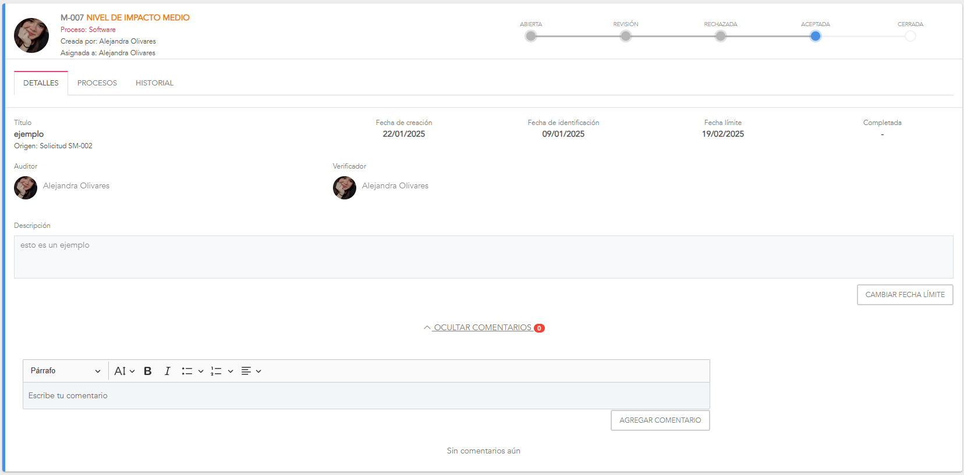Insert a numbered list in comment
The width and height of the screenshot is (964, 475).
[x=216, y=371]
